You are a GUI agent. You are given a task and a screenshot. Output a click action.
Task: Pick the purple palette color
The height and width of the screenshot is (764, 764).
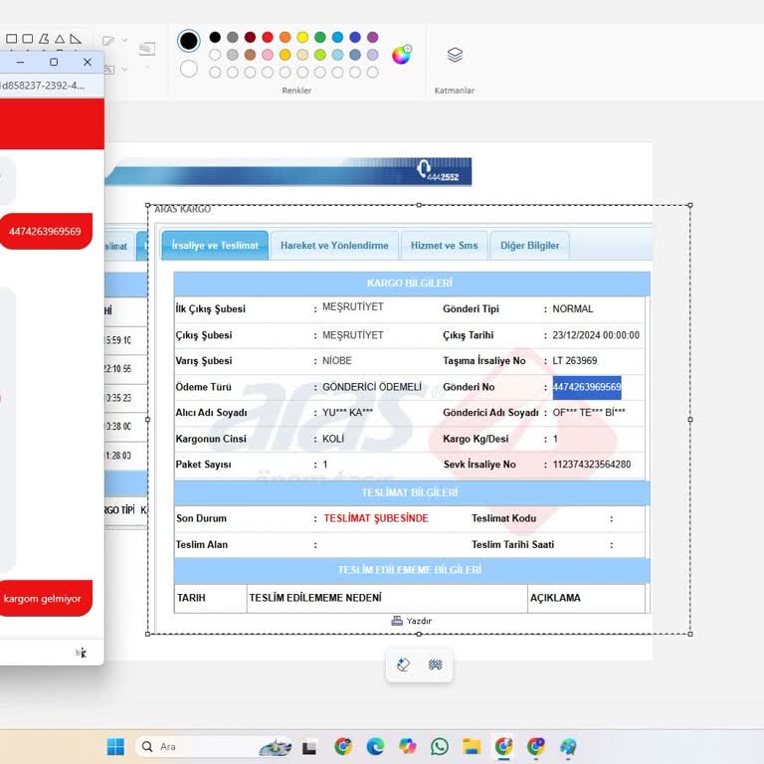373,37
